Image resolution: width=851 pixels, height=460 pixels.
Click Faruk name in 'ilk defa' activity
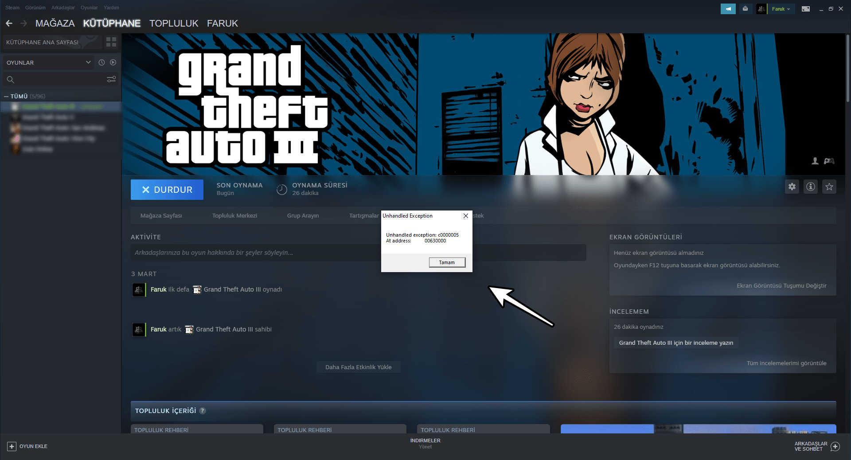coord(159,289)
